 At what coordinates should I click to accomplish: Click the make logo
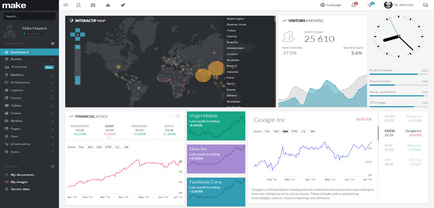(x=14, y=5)
